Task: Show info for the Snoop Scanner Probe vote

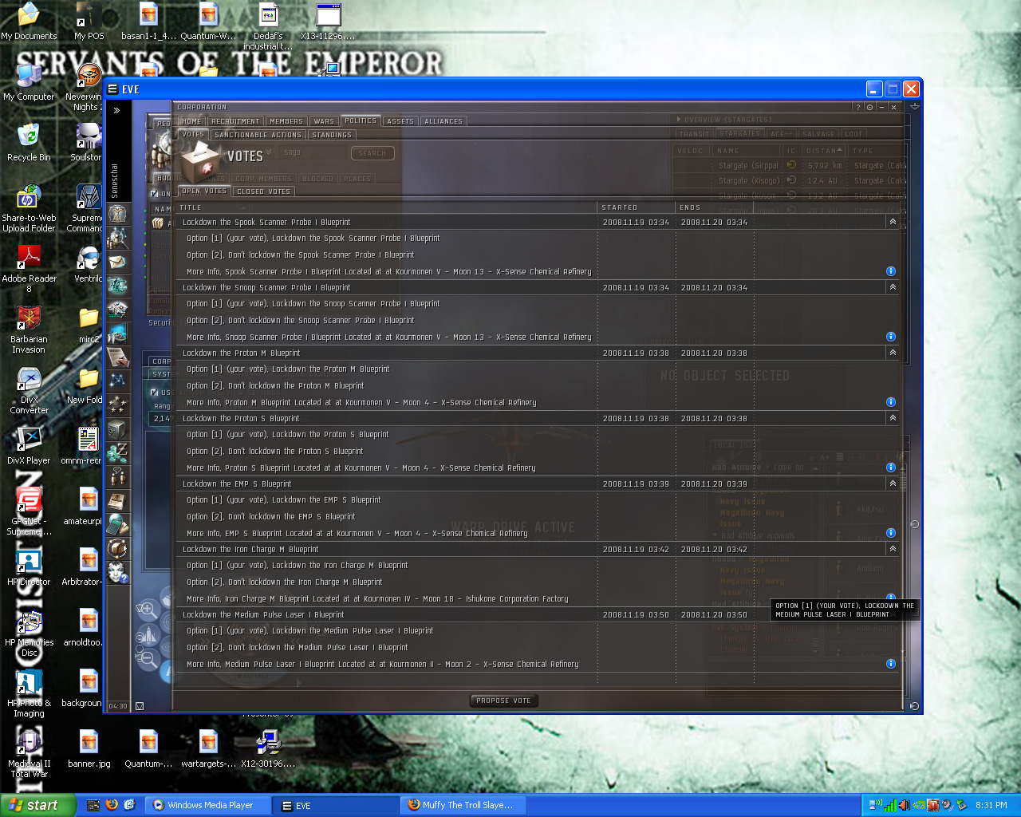Action: (891, 337)
